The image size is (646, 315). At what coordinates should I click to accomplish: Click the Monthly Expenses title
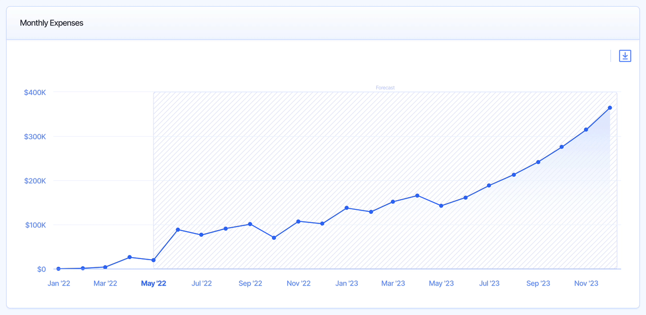pyautogui.click(x=51, y=23)
